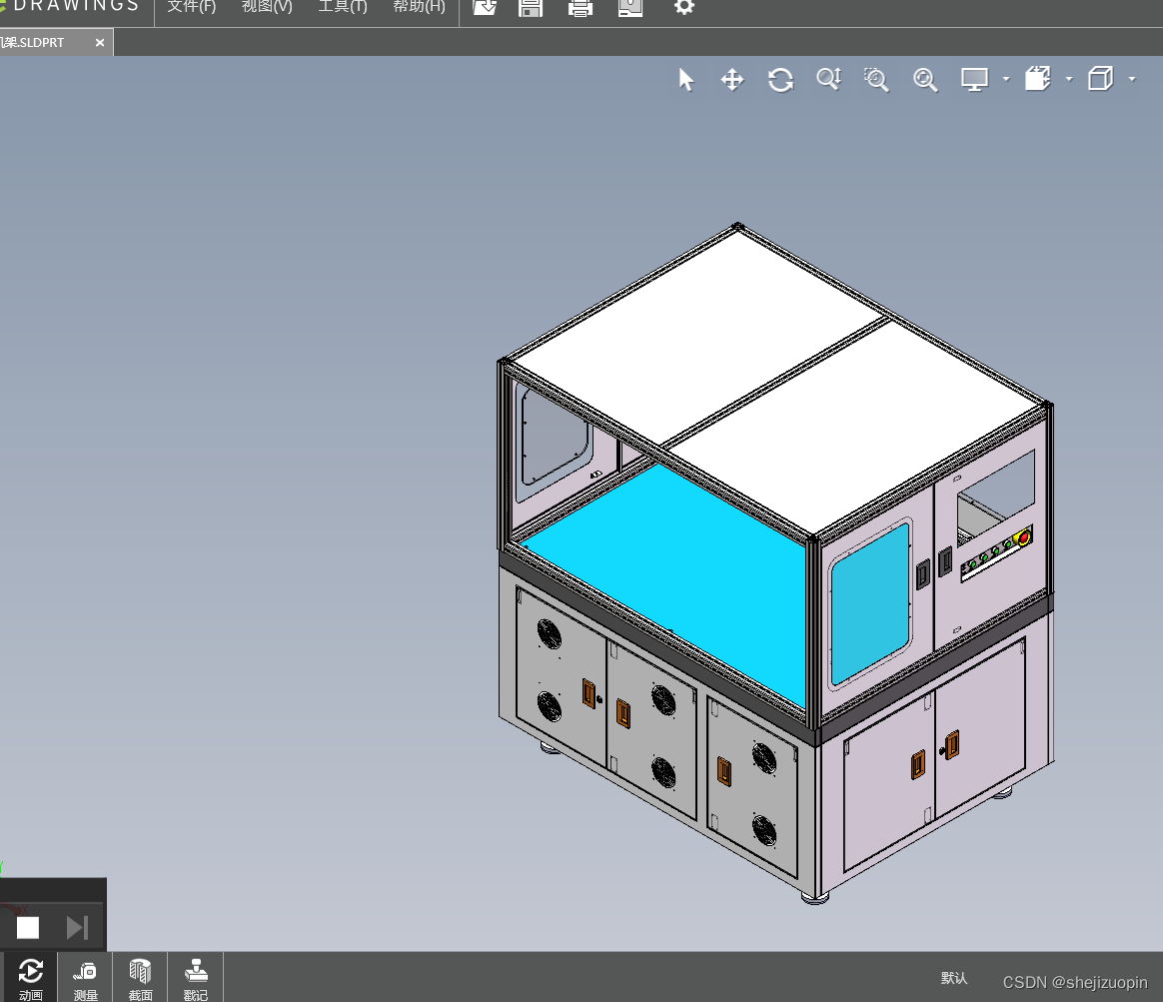1163x1002 pixels.
Task: Expand the view orientation dropdown arrow
Action: point(1069,79)
